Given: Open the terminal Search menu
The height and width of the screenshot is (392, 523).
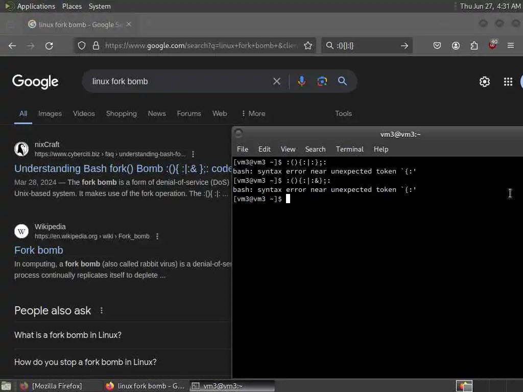Looking at the screenshot, I should pyautogui.click(x=315, y=150).
